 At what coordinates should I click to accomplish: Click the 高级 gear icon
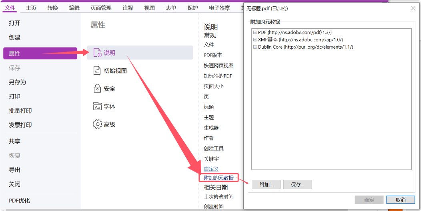pos(97,124)
